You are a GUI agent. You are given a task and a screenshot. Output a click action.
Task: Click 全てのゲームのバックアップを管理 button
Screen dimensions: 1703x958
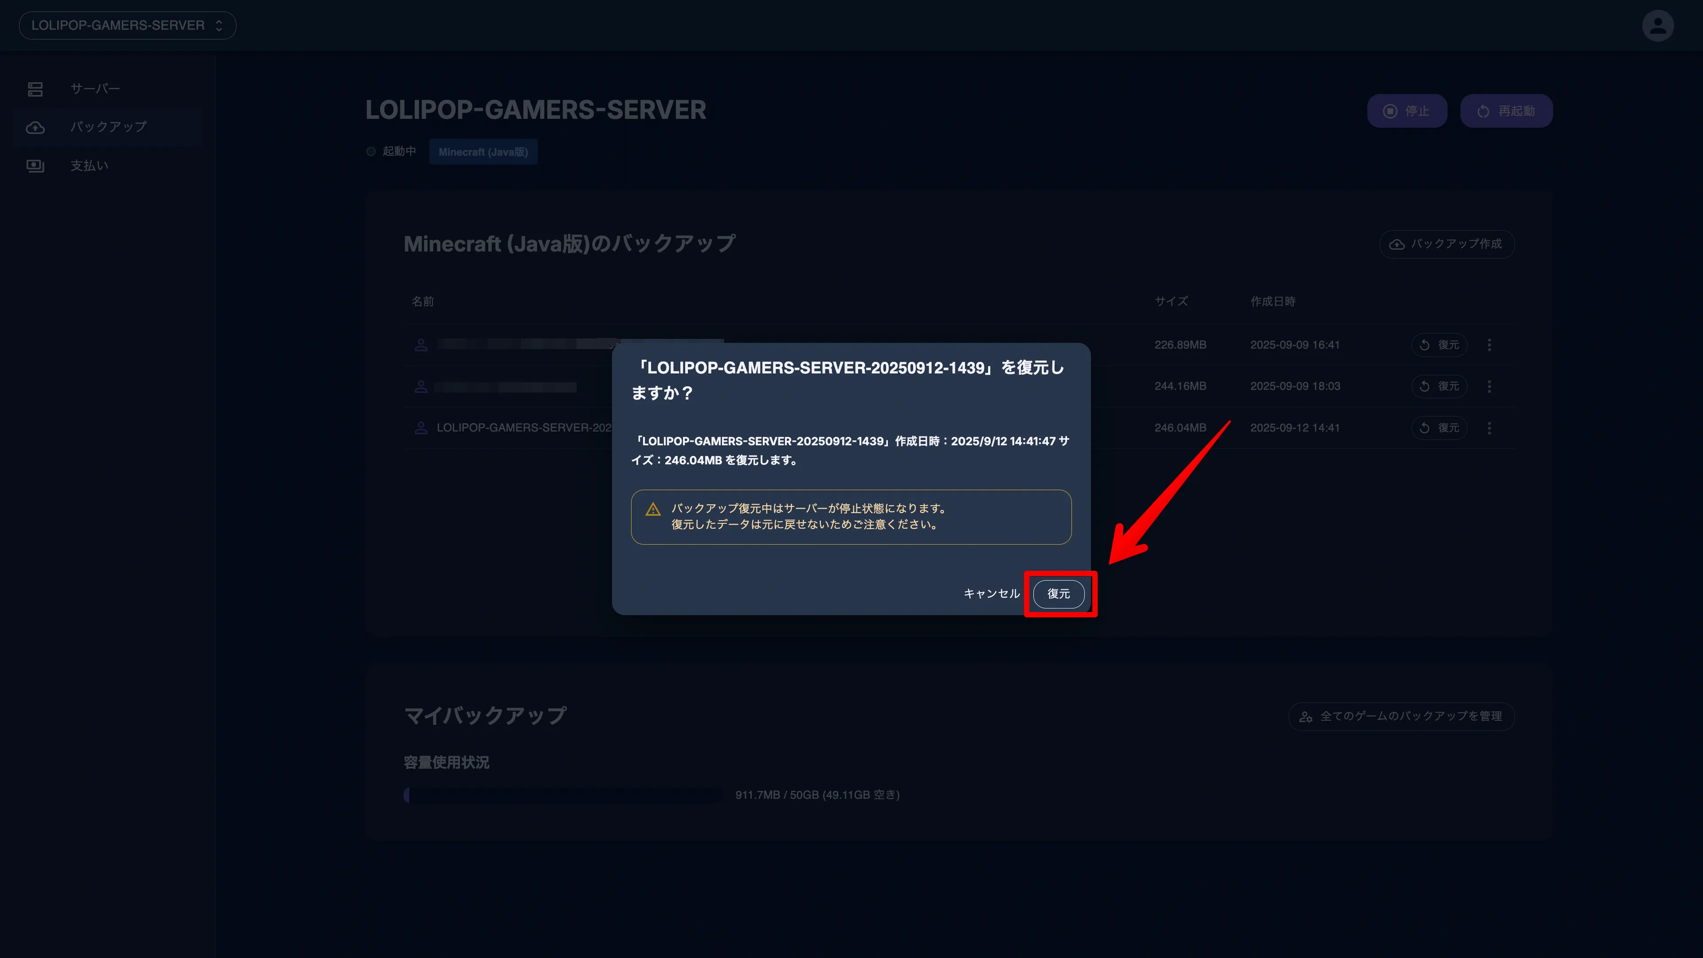pos(1401,716)
